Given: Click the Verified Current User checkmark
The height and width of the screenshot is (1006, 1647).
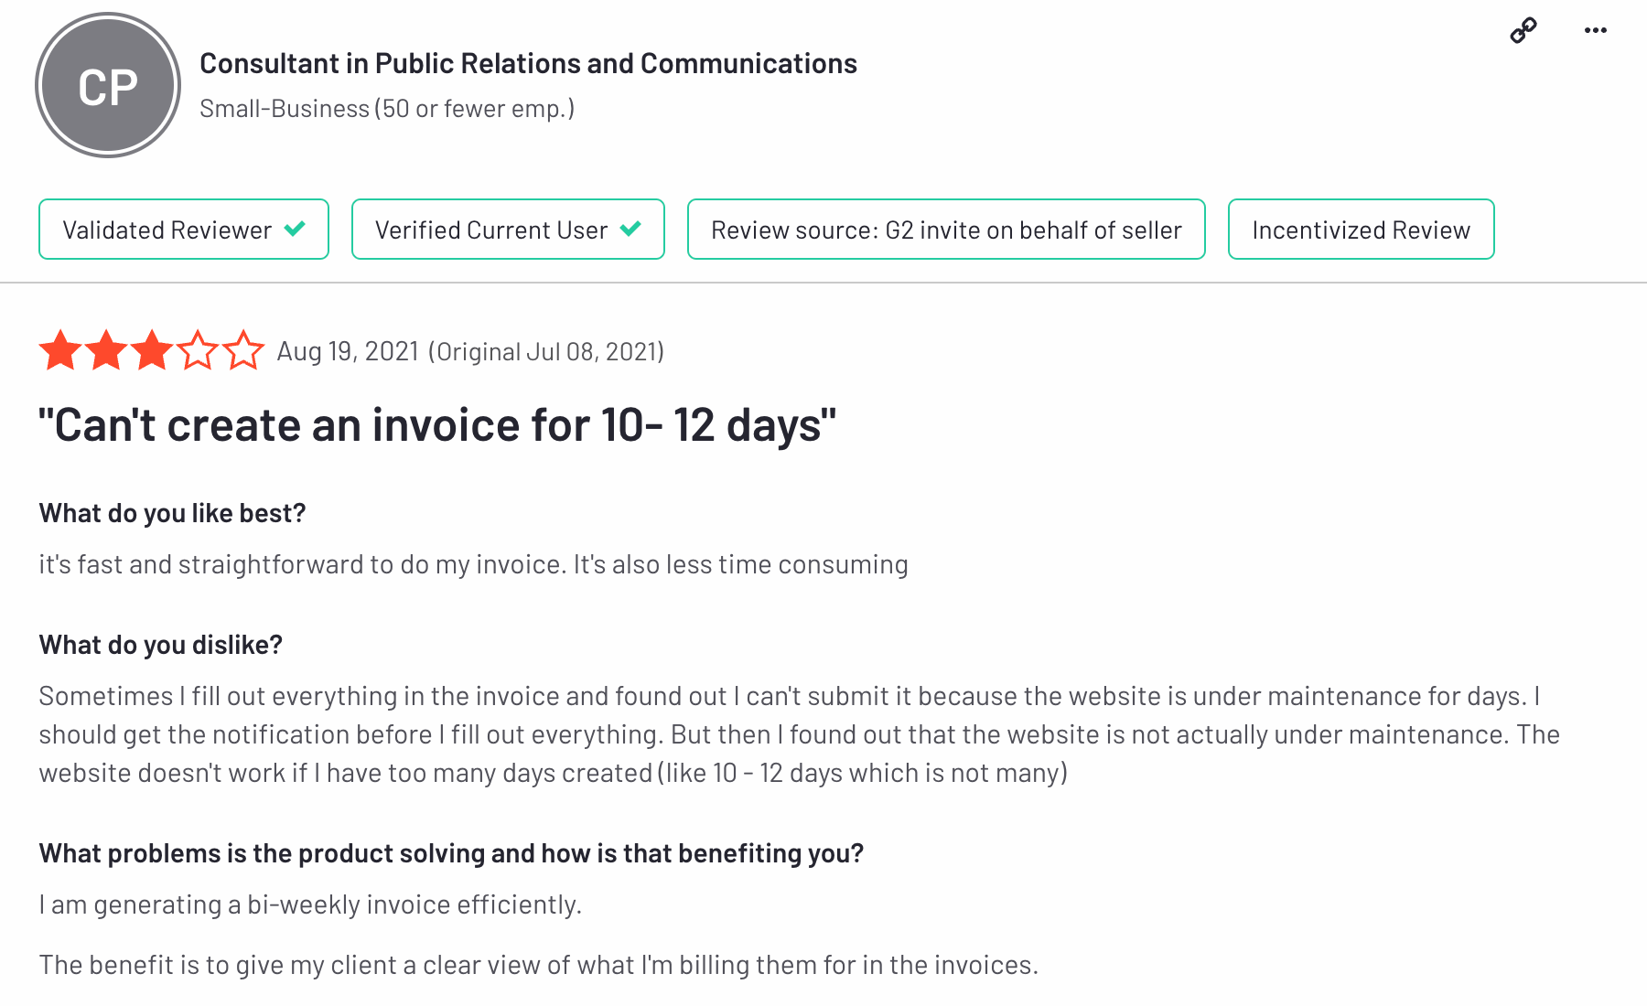Looking at the screenshot, I should (630, 229).
